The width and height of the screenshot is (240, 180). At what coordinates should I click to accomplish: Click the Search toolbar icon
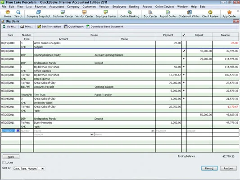point(18,14)
